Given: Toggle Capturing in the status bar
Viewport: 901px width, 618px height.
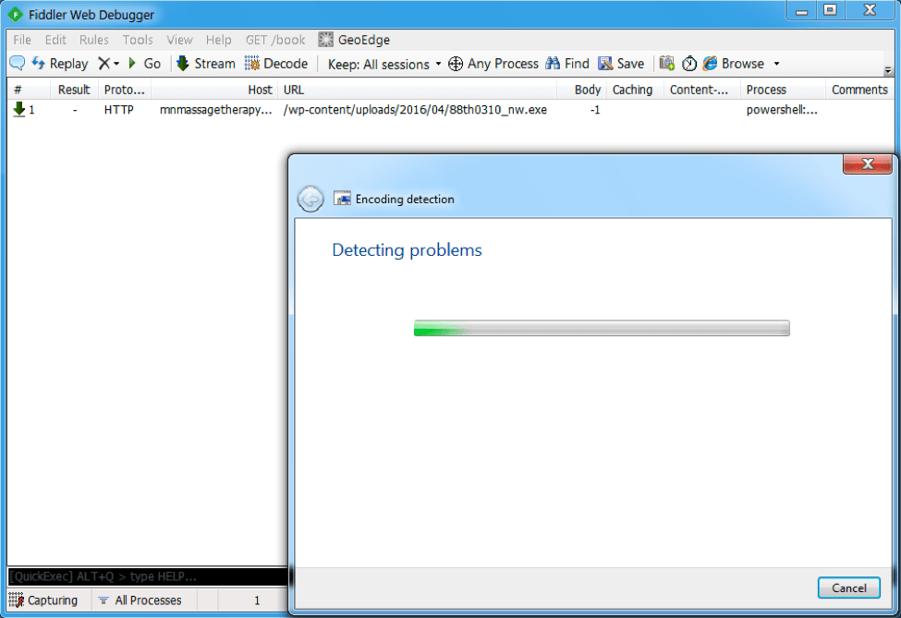Looking at the screenshot, I should pos(43,600).
